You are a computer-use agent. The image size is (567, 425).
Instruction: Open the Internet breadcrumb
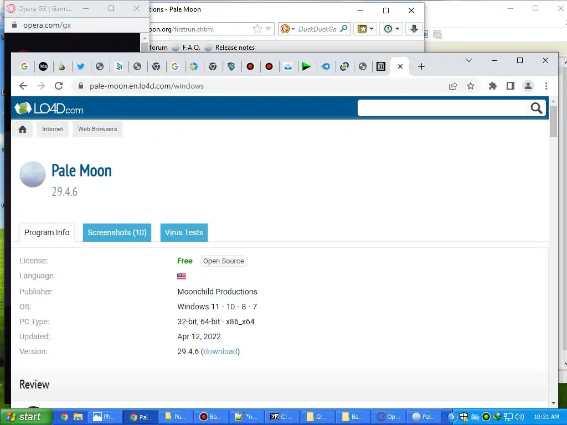coord(53,129)
